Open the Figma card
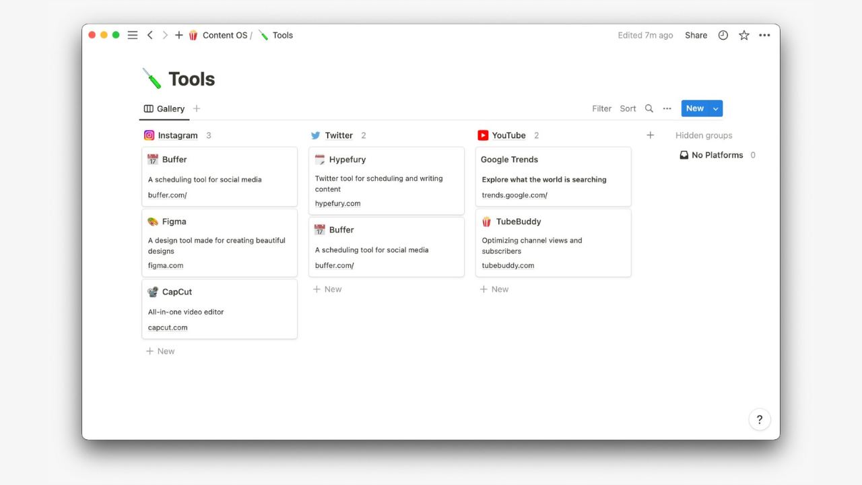 pos(220,243)
